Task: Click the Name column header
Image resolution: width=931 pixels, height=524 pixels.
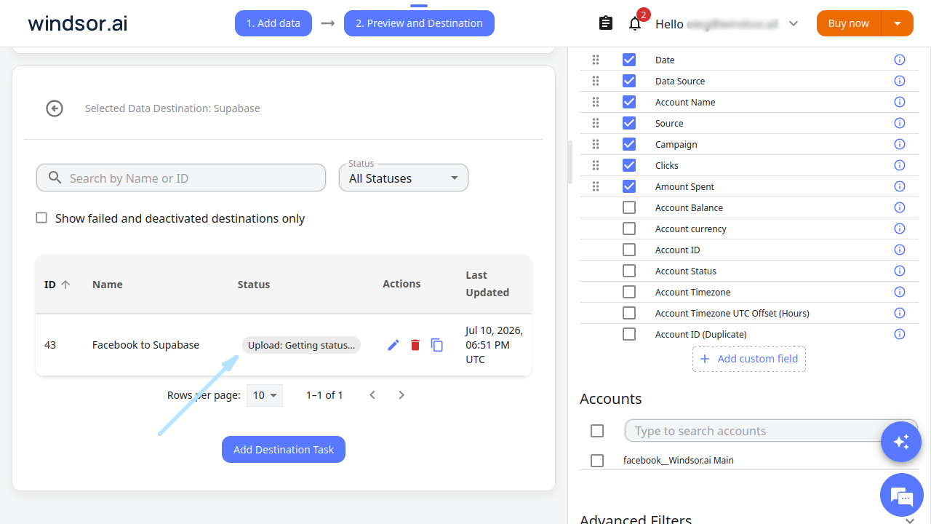Action: coord(108,285)
